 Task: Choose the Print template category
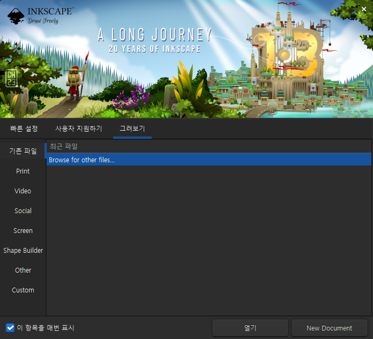(23, 171)
